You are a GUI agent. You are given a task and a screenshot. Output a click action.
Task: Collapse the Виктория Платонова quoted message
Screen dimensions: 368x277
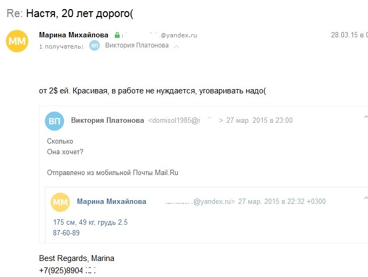(x=366, y=117)
